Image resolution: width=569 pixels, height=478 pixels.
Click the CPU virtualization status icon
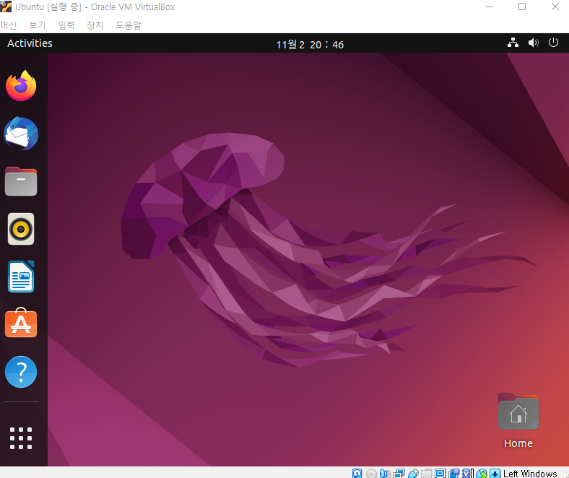coord(468,473)
